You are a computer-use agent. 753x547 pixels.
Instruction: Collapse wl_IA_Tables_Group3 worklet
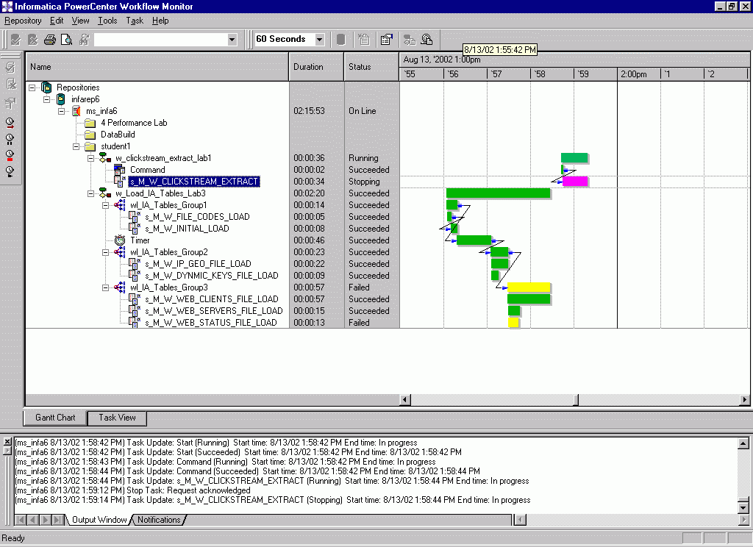pos(105,287)
